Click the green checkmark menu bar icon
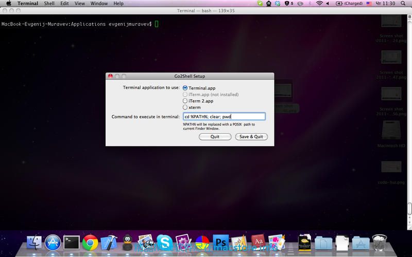 (260, 4)
